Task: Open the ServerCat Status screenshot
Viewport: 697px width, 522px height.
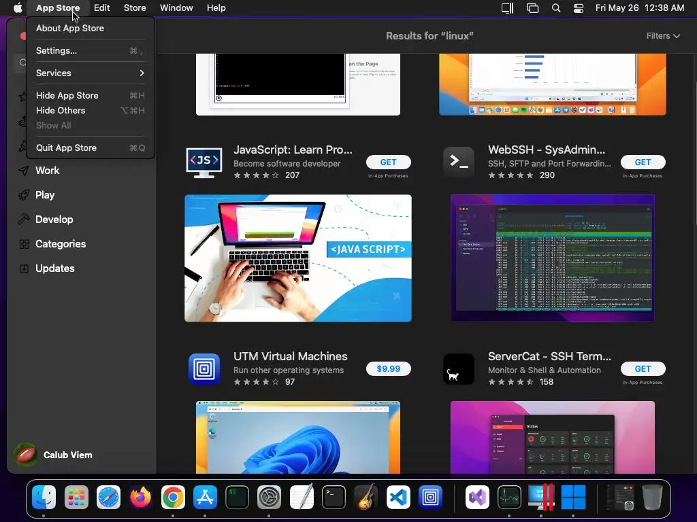Action: tap(553, 437)
